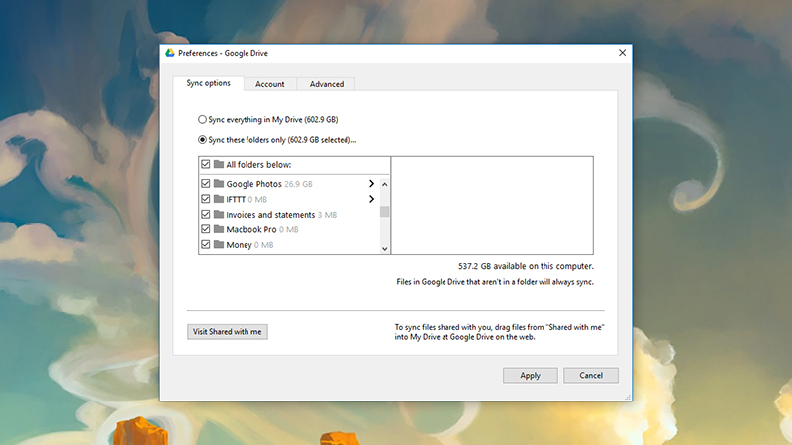Uncheck the Money folder checkbox
Screen dimensions: 792x445
point(206,244)
